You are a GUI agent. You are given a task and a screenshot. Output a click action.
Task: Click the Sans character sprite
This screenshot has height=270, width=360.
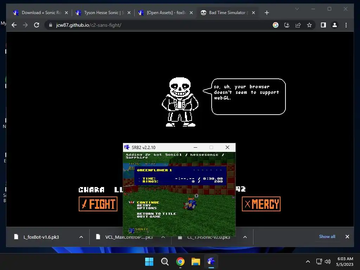click(180, 102)
